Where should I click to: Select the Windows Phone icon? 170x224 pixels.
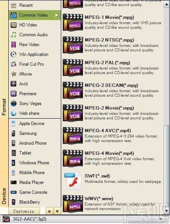[14, 163]
